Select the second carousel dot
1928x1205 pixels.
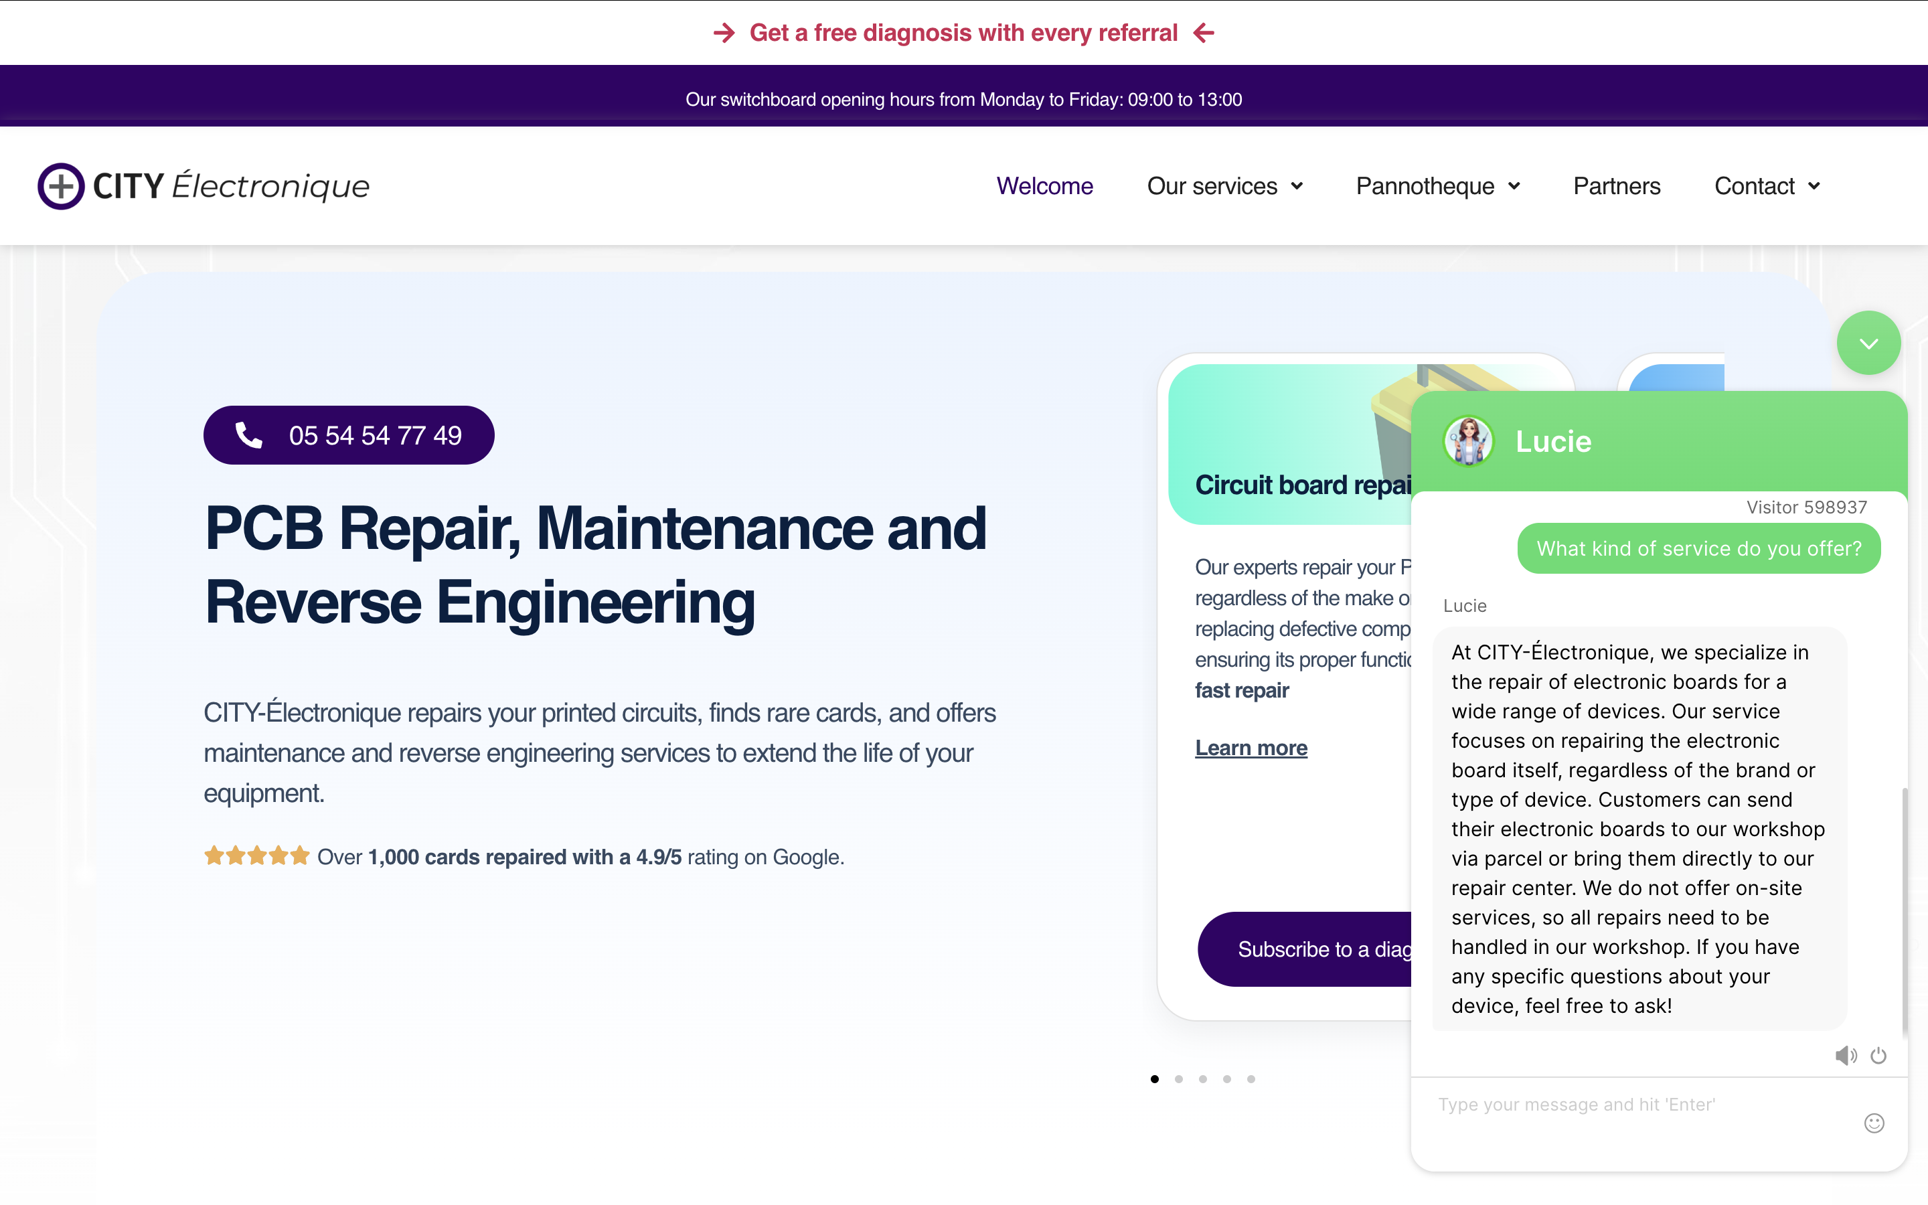tap(1179, 1079)
